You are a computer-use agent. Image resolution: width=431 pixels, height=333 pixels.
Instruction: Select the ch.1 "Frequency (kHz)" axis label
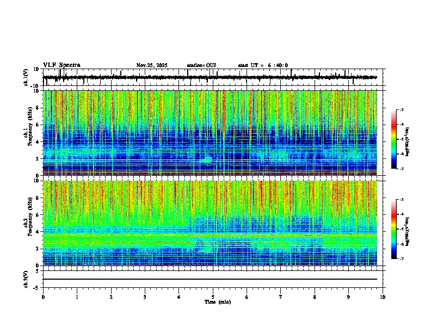pos(30,127)
